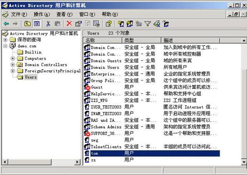Click the create new user toolbar icon
Screen dimensions: 247x175
pyautogui.click(x=121, y=24)
